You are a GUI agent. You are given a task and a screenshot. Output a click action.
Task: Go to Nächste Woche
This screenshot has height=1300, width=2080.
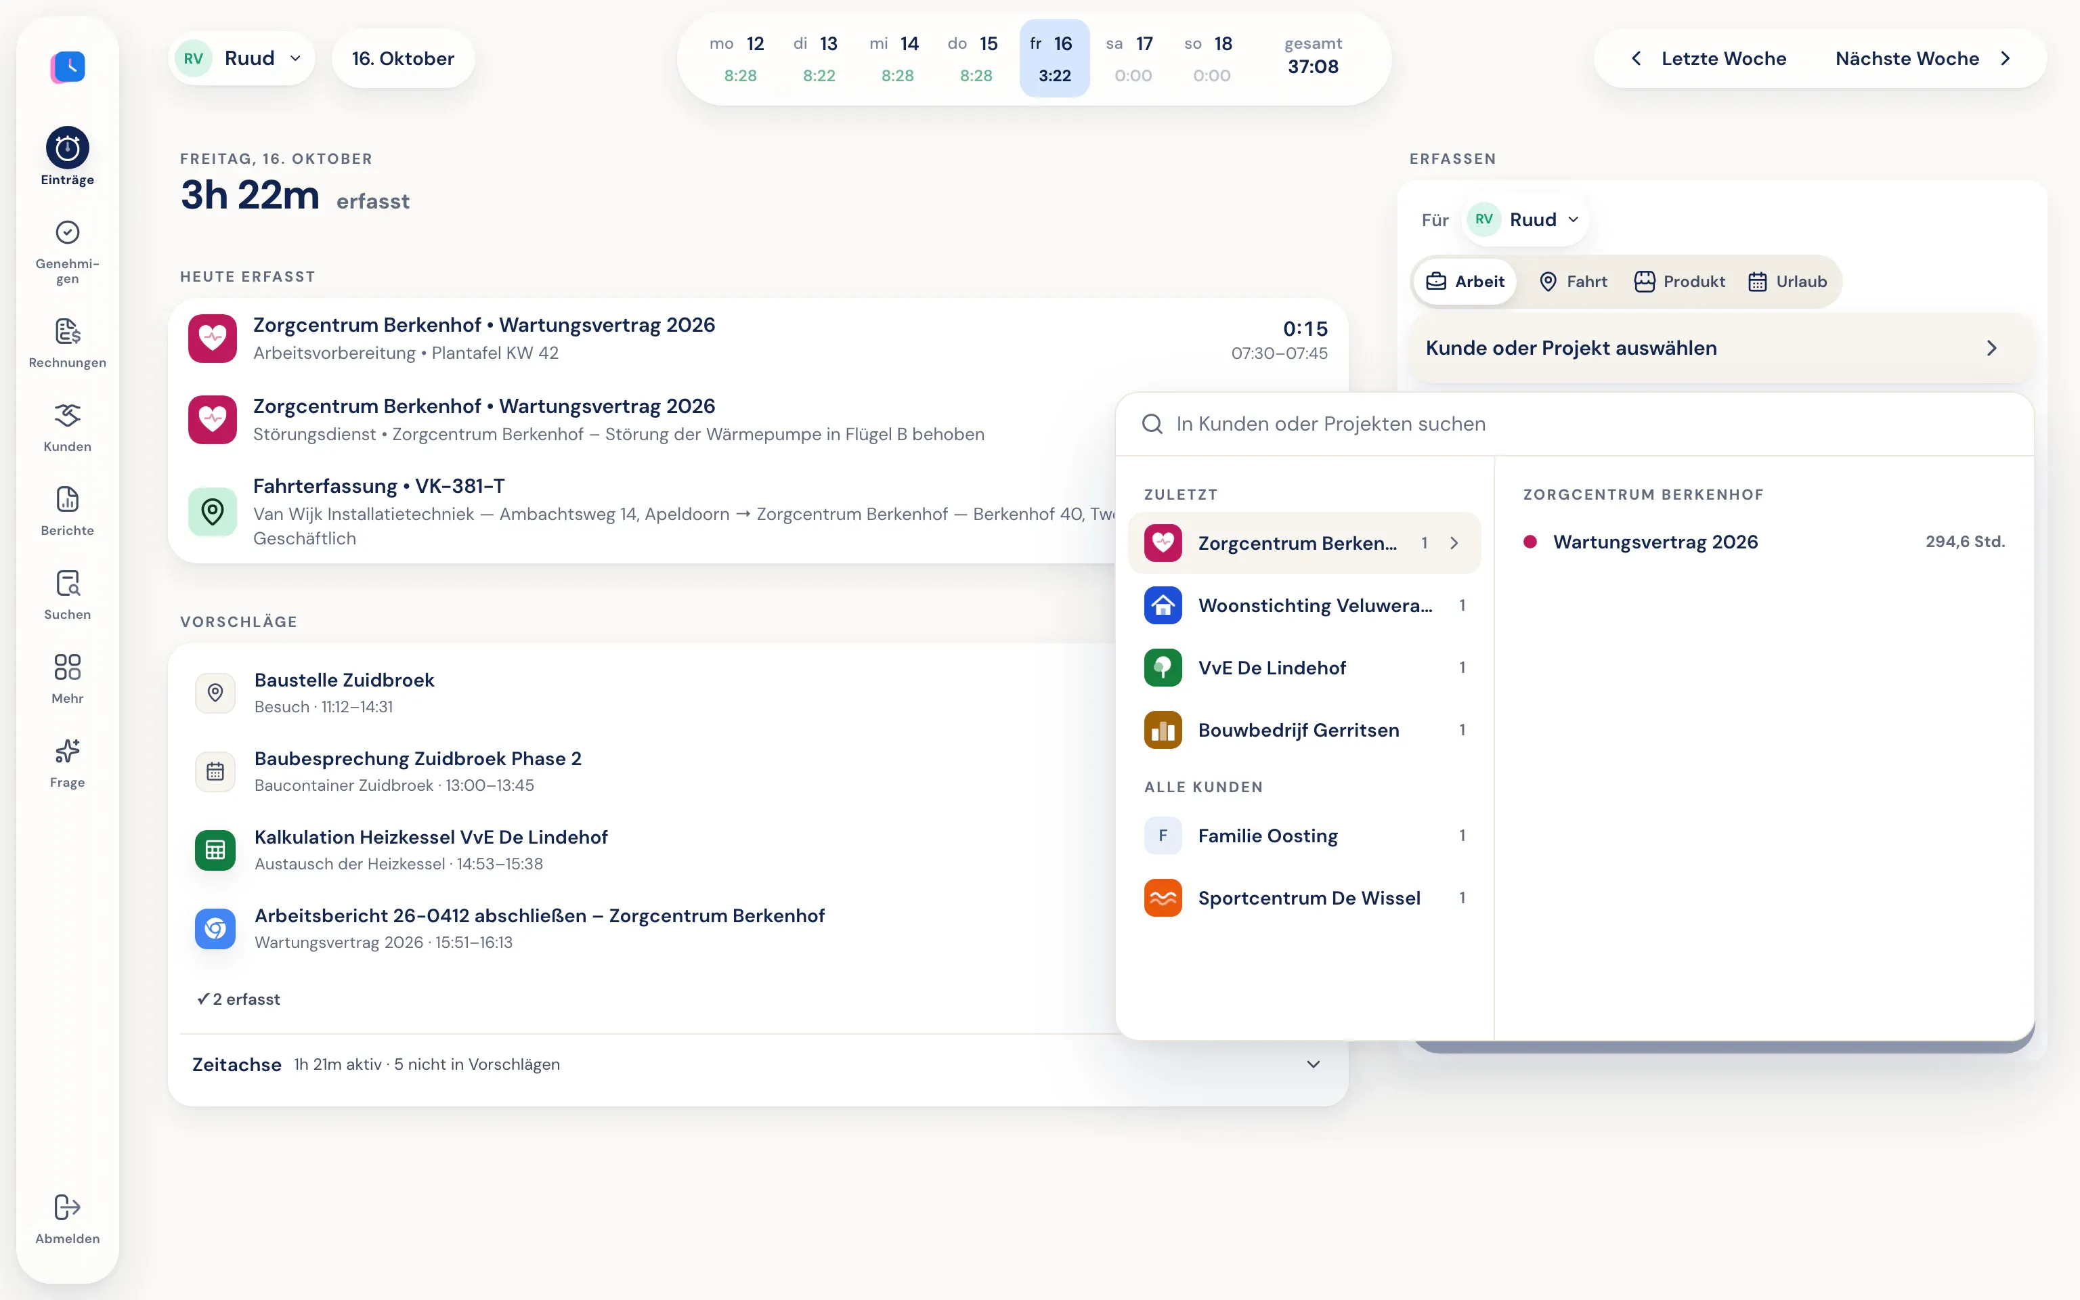pyautogui.click(x=1923, y=58)
